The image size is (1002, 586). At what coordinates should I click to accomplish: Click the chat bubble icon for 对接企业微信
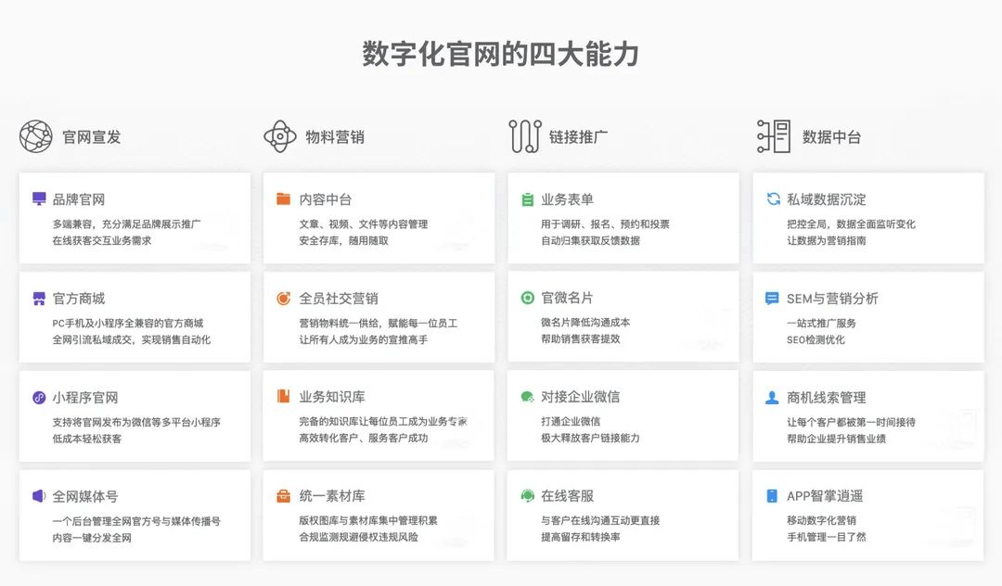[x=527, y=397]
